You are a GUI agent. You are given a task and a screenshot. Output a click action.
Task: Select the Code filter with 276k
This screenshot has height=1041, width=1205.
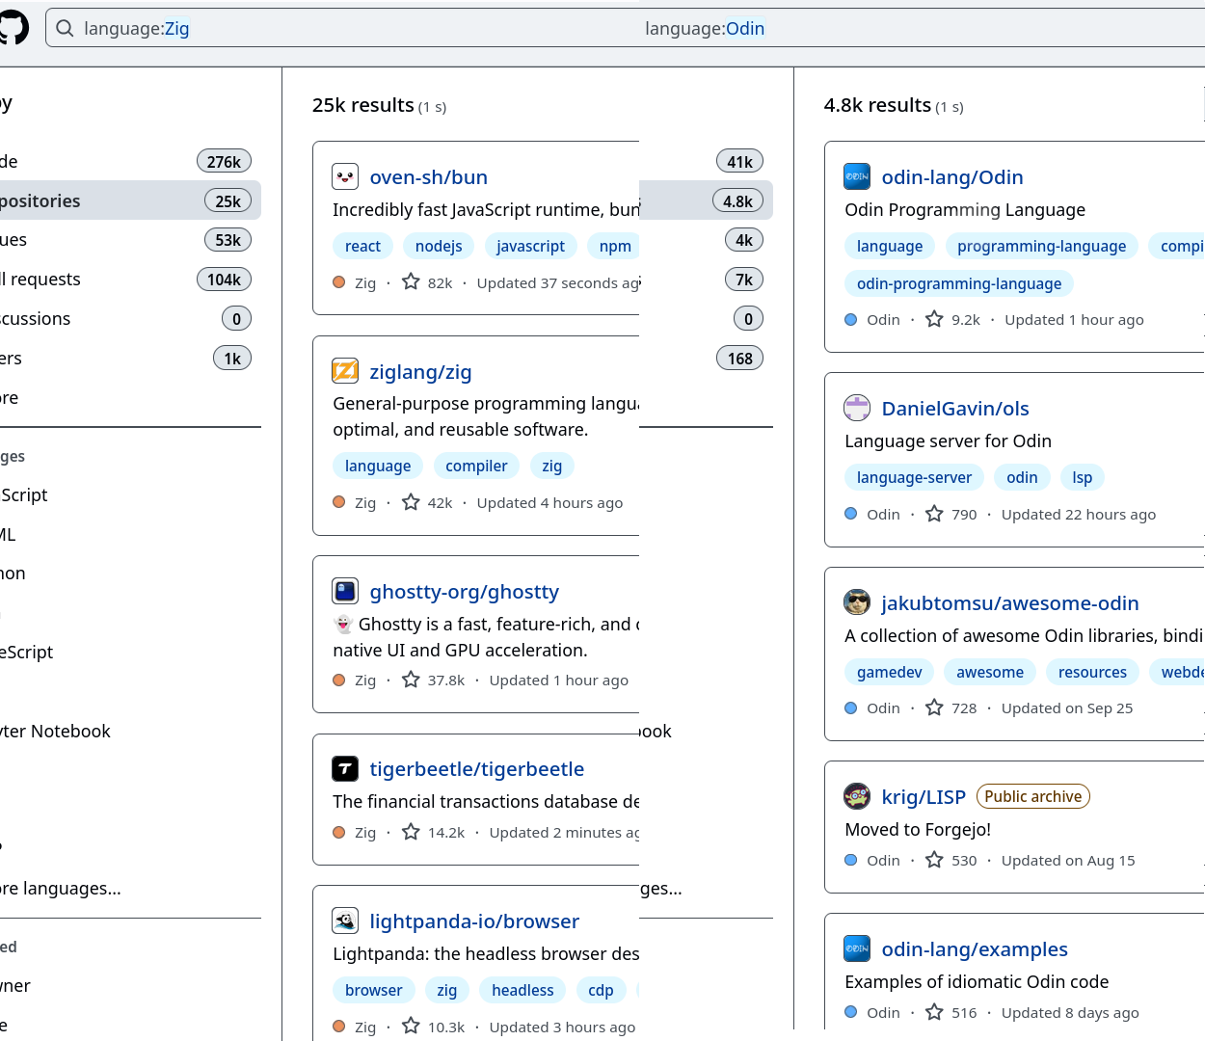[x=129, y=161]
